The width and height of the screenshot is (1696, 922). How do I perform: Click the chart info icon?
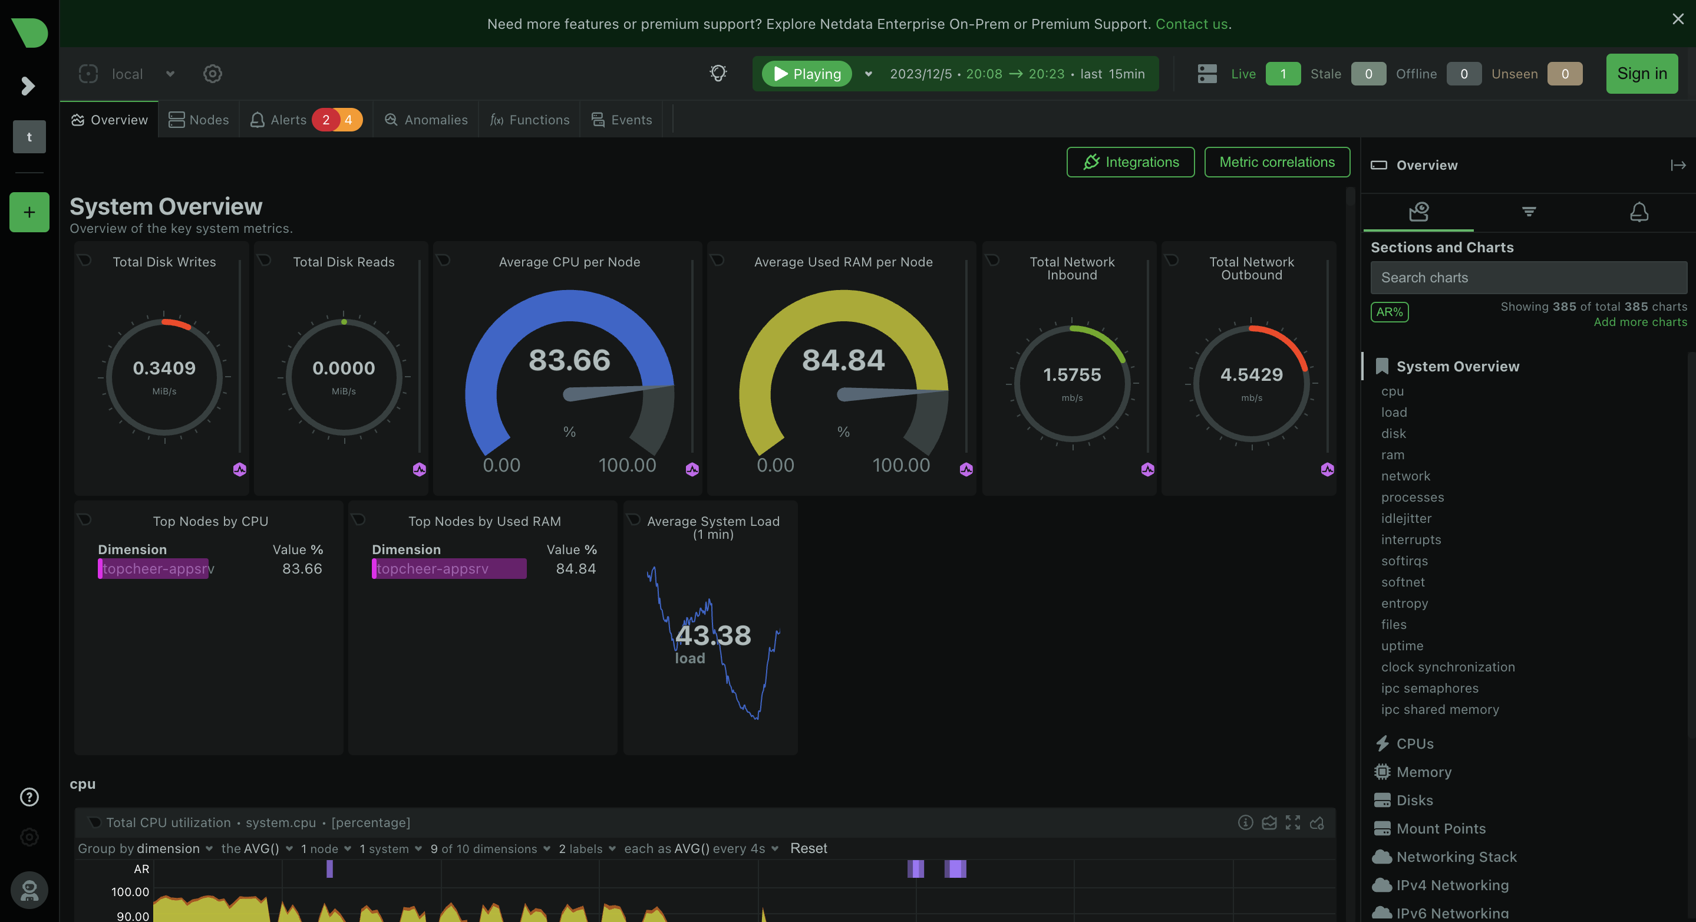tap(1245, 822)
